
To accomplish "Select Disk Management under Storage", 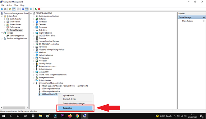I will click(x=17, y=36).
